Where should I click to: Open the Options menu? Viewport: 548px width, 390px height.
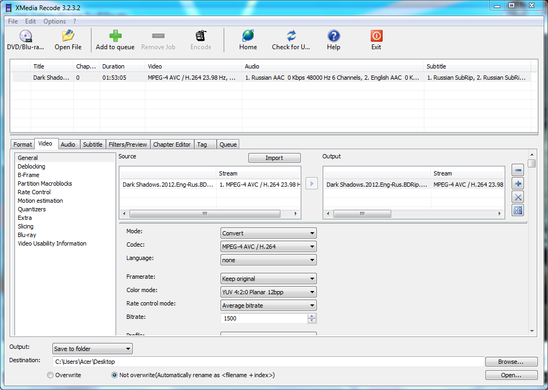tap(55, 21)
